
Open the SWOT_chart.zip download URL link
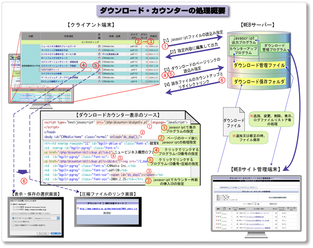click(x=108, y=209)
